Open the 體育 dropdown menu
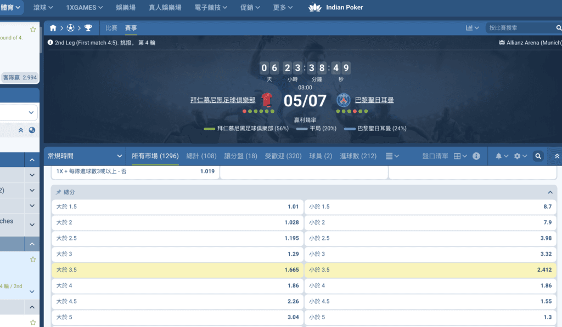The width and height of the screenshot is (562, 327). tap(10, 8)
